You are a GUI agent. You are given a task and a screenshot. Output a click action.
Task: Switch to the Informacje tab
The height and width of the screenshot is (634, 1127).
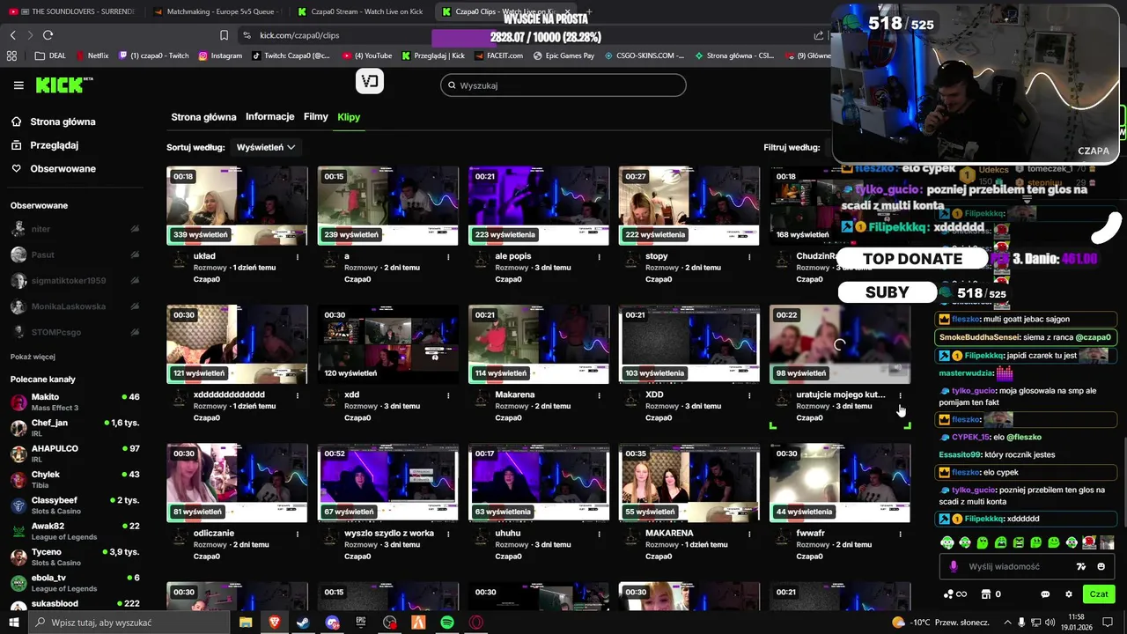(x=270, y=117)
